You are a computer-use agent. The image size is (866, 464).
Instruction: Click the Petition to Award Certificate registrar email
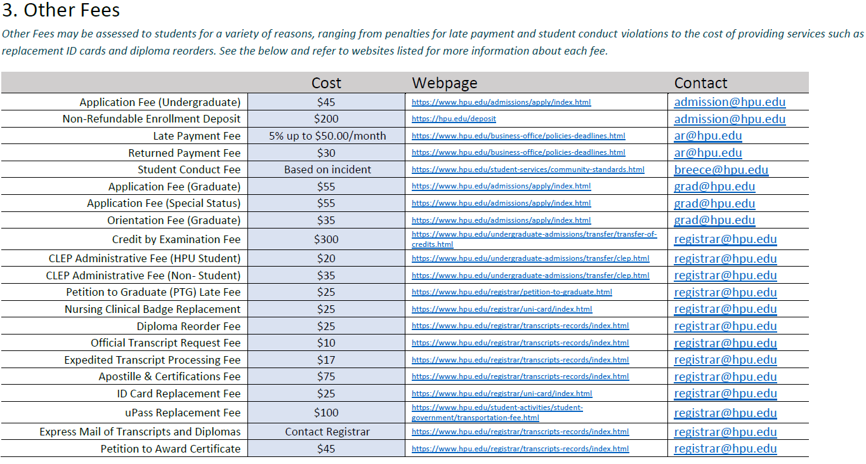(x=725, y=449)
